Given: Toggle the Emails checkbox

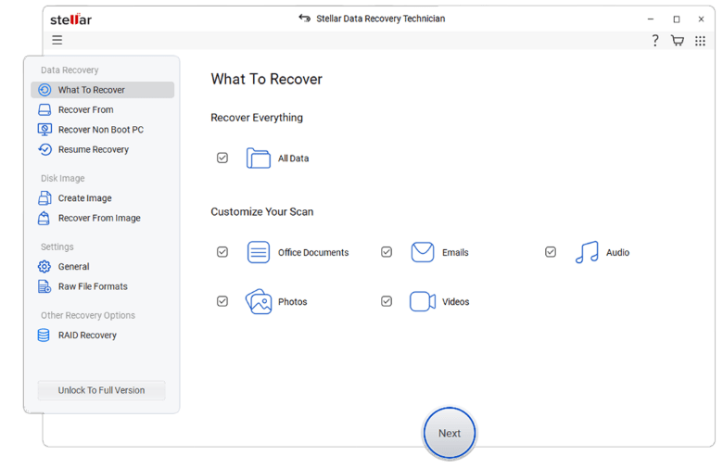Looking at the screenshot, I should click(x=387, y=252).
